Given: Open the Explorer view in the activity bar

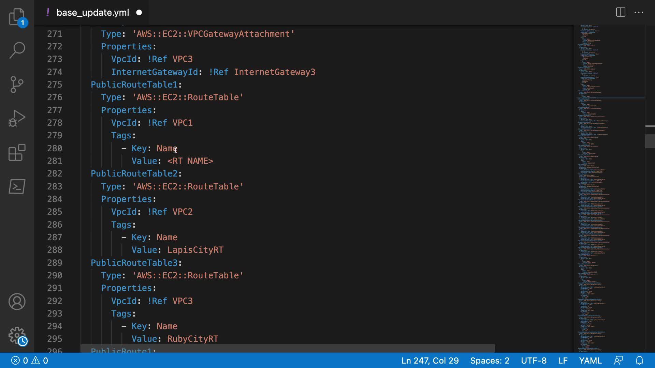Looking at the screenshot, I should [17, 16].
